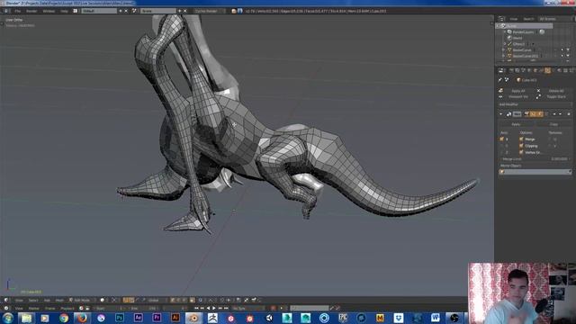
Task: Play the timeline animation forward
Action: [214, 308]
